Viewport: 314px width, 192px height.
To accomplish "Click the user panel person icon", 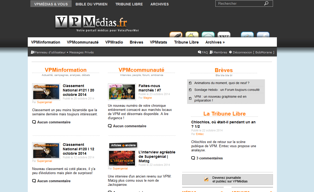I will pos(32,52).
